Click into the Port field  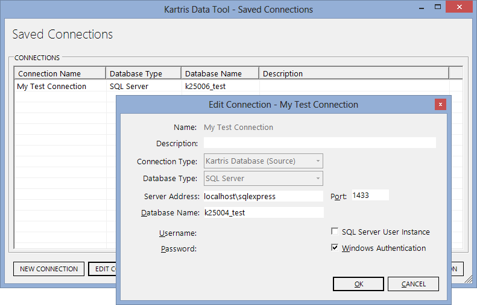(370, 195)
